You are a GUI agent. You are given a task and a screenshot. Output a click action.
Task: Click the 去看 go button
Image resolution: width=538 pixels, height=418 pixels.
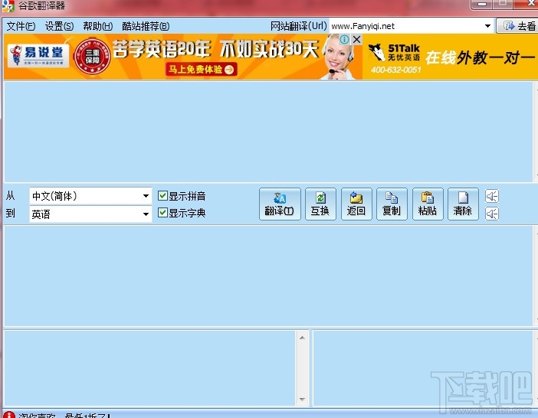click(x=517, y=26)
